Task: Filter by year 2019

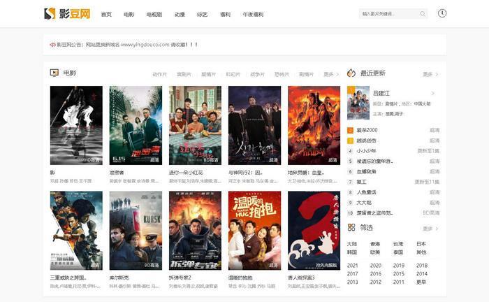Action: [x=399, y=266]
